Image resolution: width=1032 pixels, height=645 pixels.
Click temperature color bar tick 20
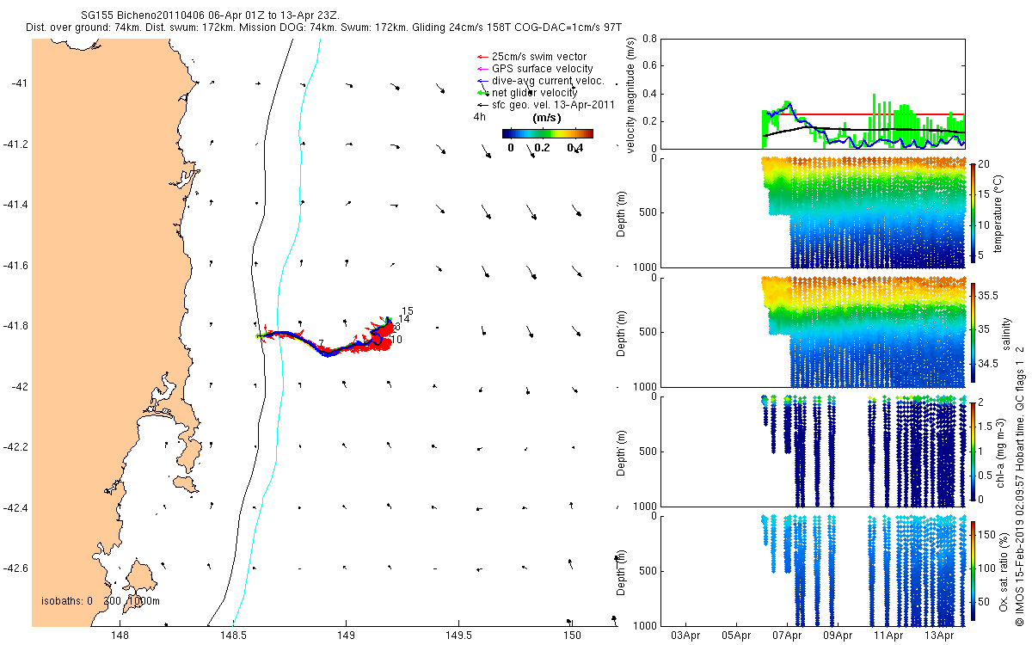[986, 163]
